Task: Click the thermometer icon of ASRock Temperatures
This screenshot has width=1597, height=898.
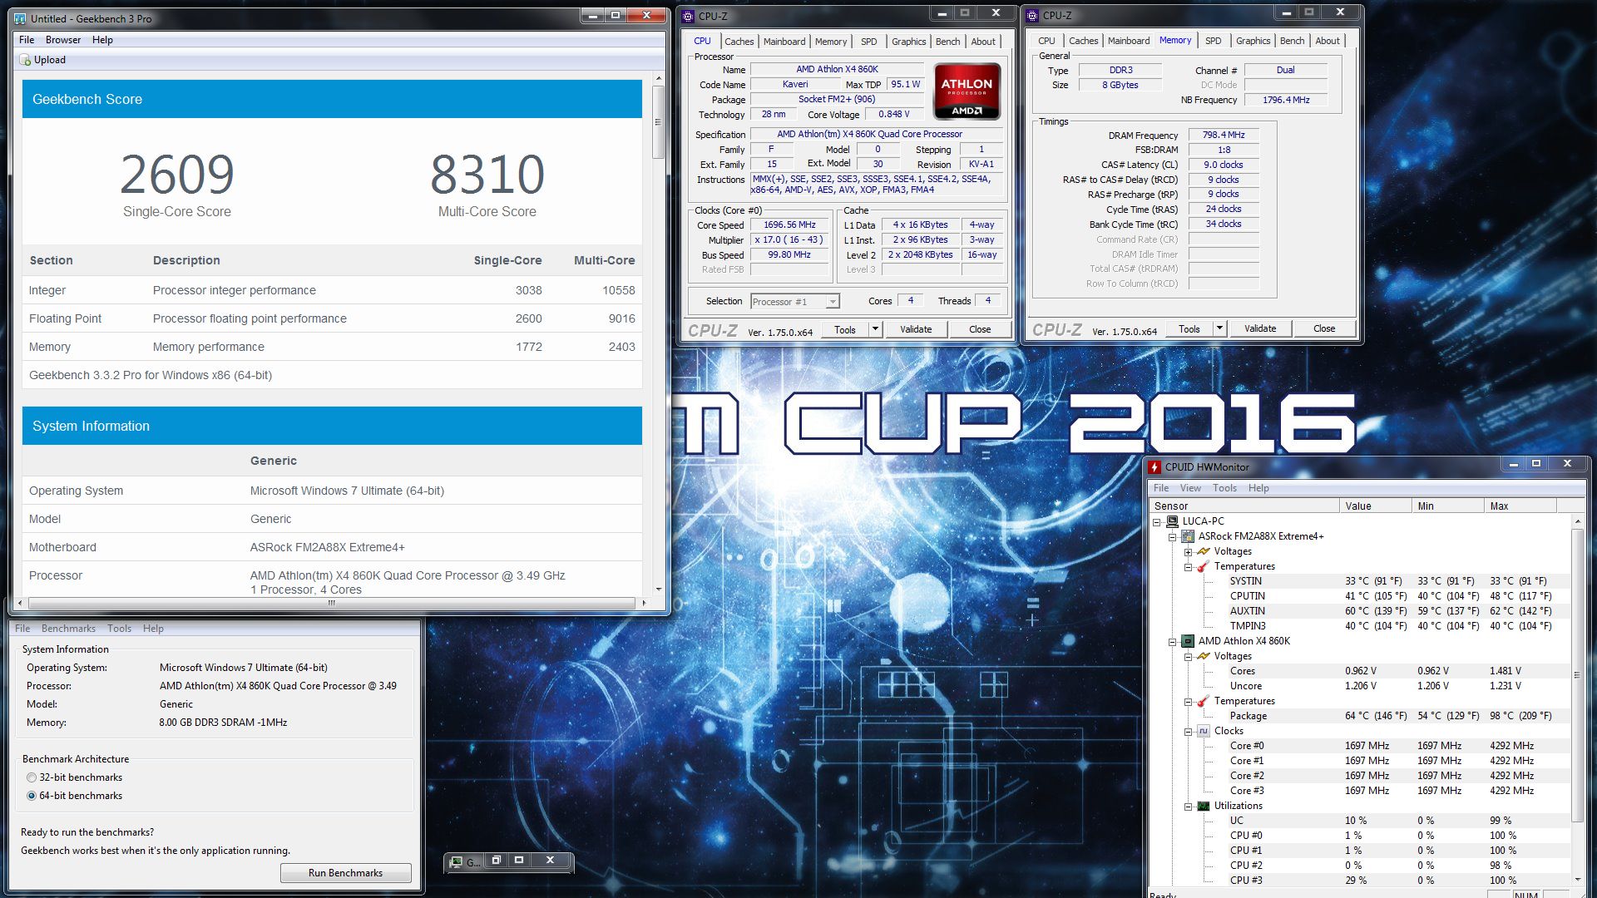Action: point(1203,566)
